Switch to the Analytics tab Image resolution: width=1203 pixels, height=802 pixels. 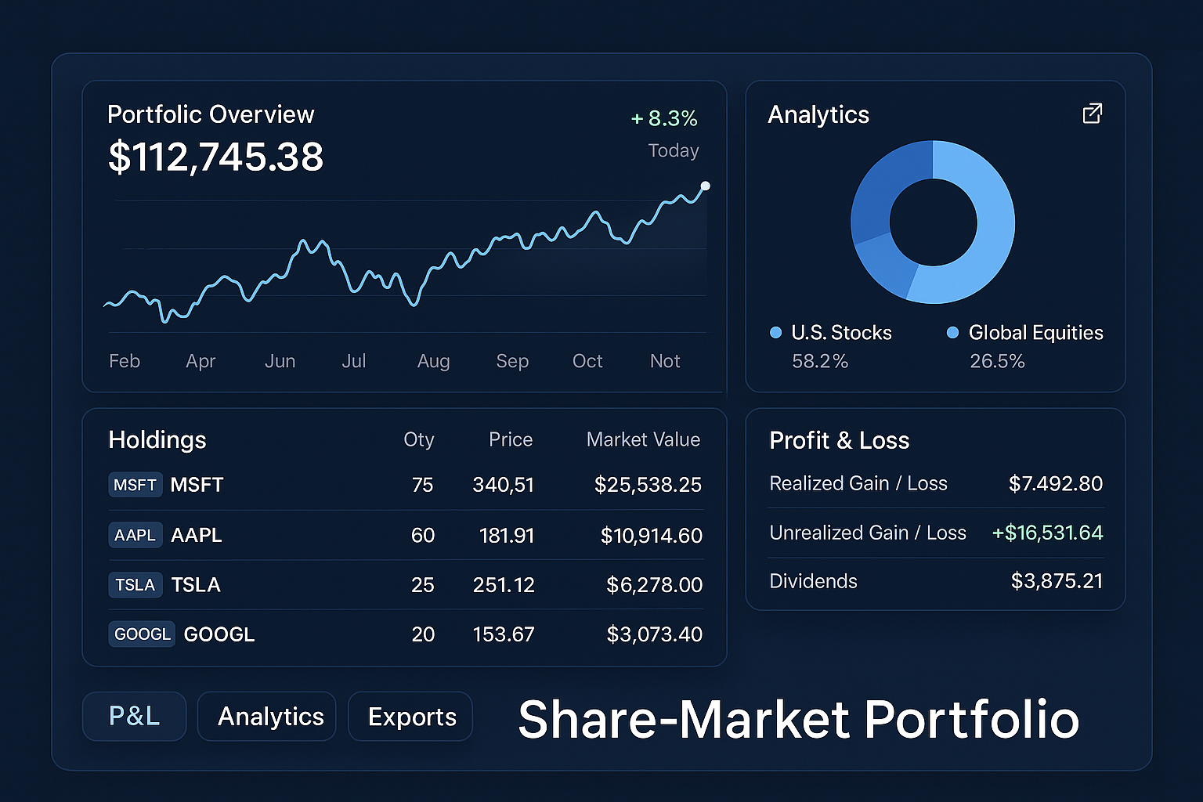click(x=266, y=716)
